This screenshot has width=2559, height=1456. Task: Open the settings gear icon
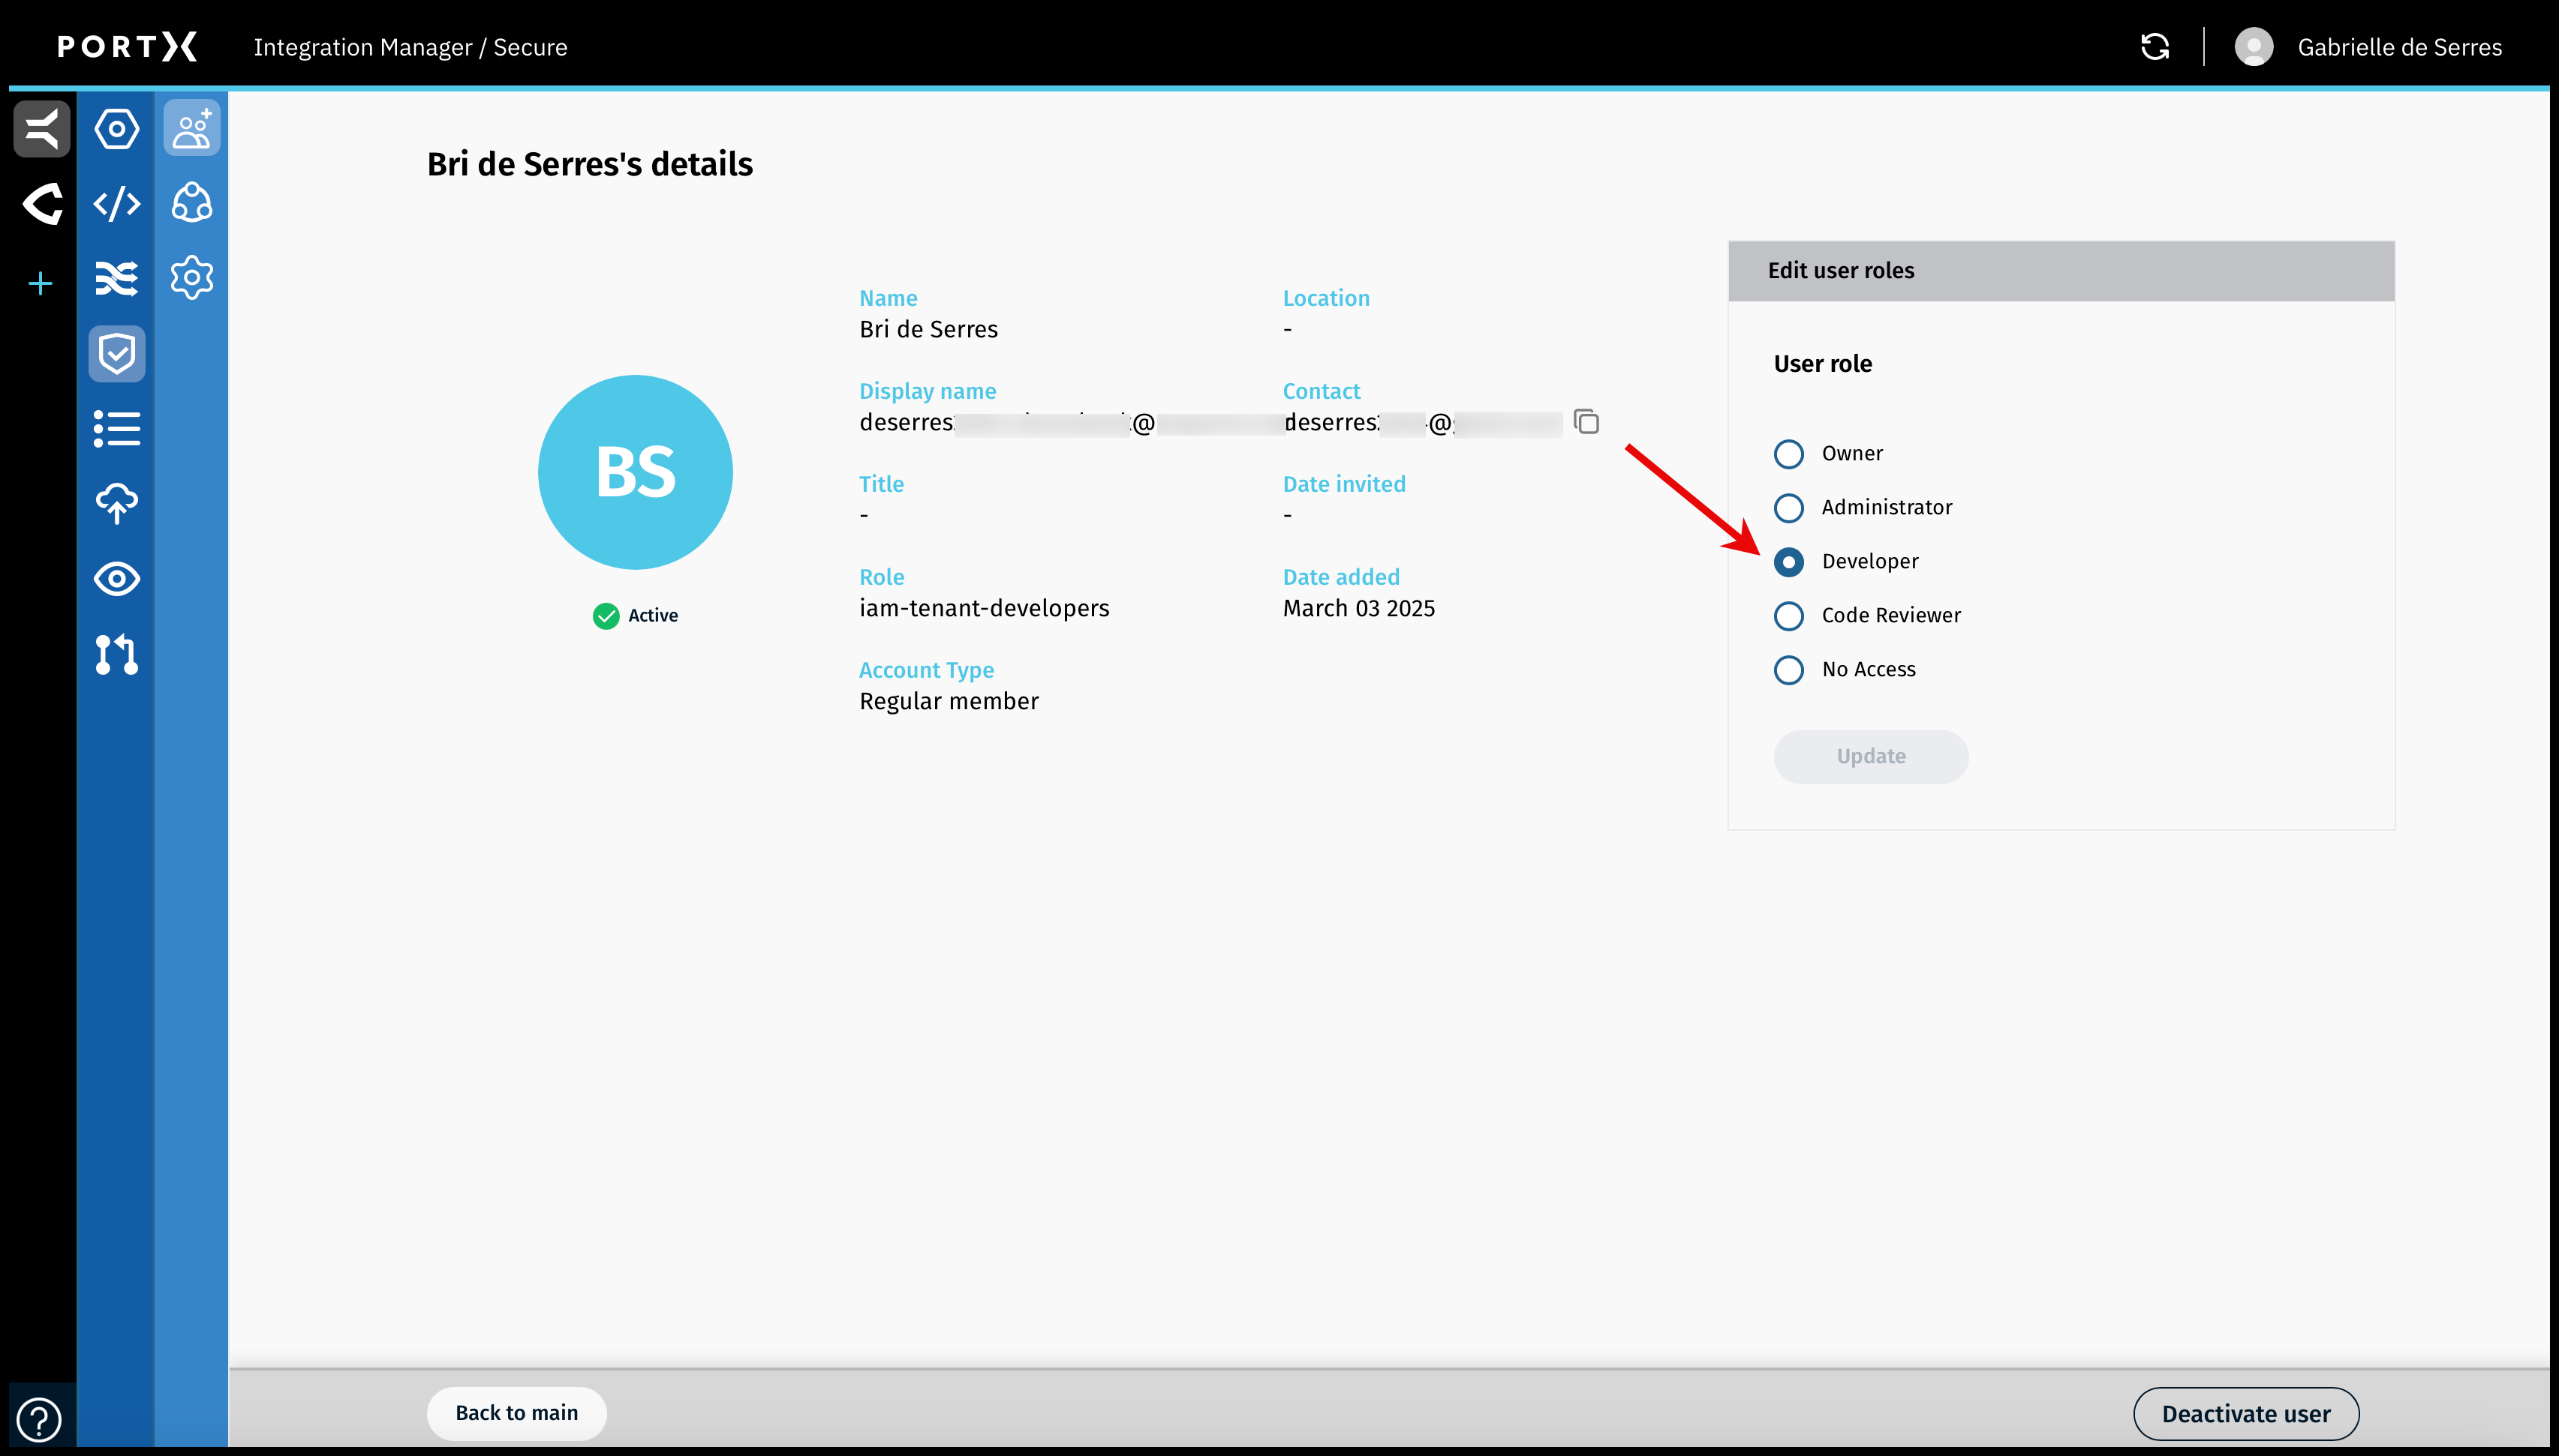[191, 278]
